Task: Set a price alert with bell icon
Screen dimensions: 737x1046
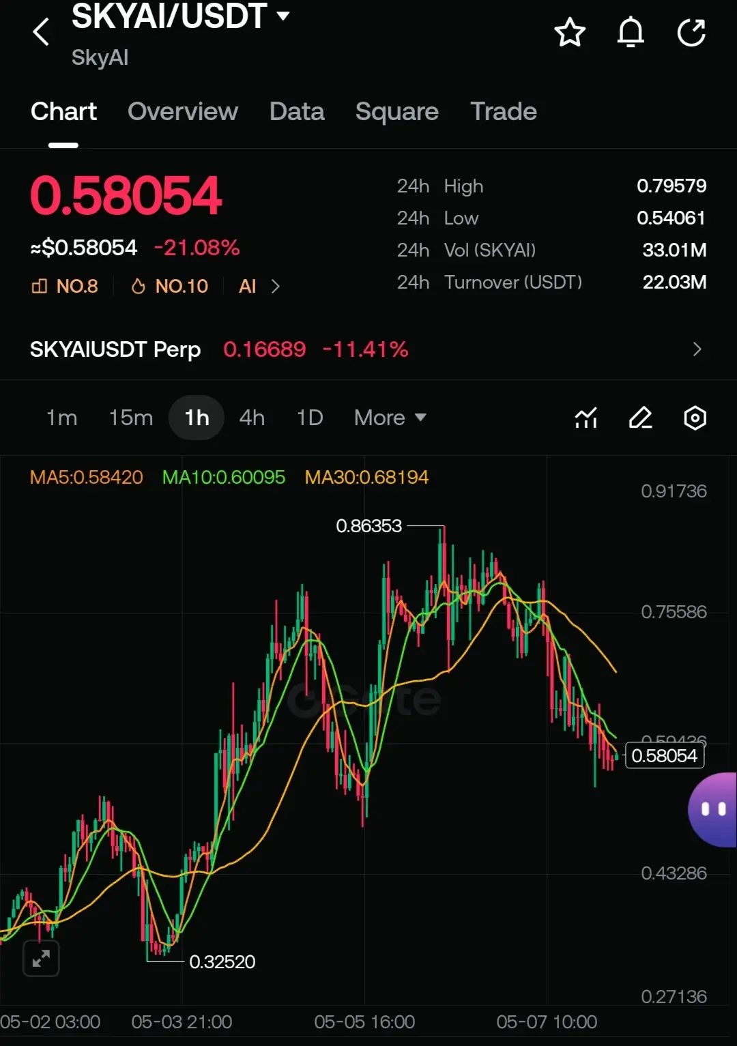Action: coord(631,33)
